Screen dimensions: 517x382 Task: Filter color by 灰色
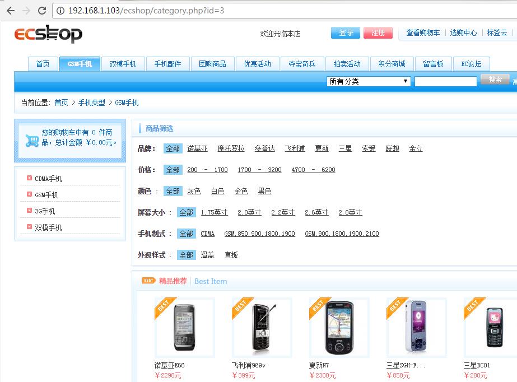click(194, 191)
